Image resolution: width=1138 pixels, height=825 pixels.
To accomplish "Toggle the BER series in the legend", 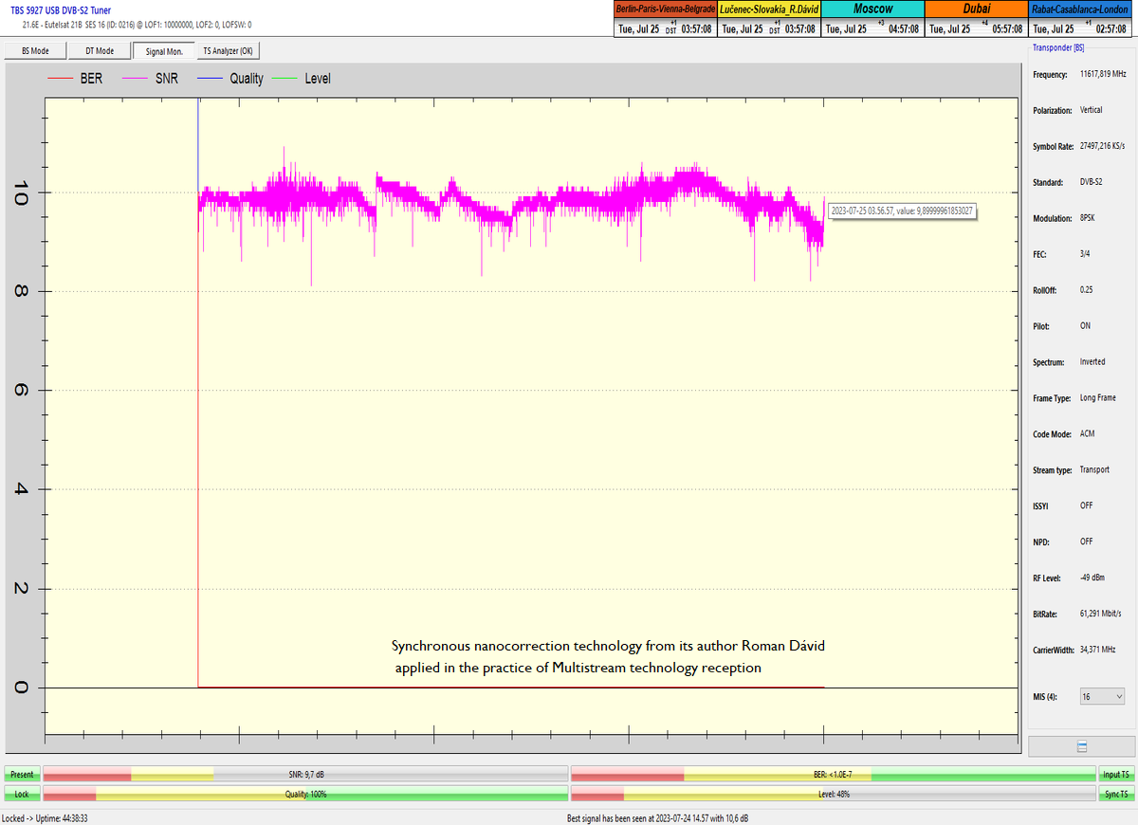I will 79,79.
